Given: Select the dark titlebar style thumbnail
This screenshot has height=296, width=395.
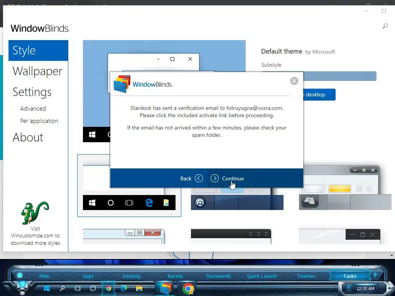Looking at the screenshot, I should coord(231,236).
